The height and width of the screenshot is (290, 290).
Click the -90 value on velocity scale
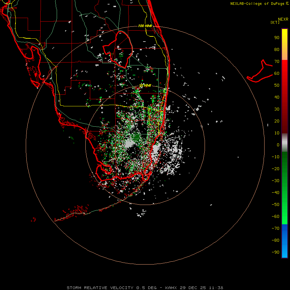pos(275,252)
